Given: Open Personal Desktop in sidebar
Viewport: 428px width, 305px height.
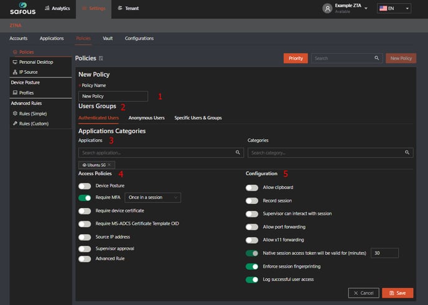Looking at the screenshot, I should [40, 62].
